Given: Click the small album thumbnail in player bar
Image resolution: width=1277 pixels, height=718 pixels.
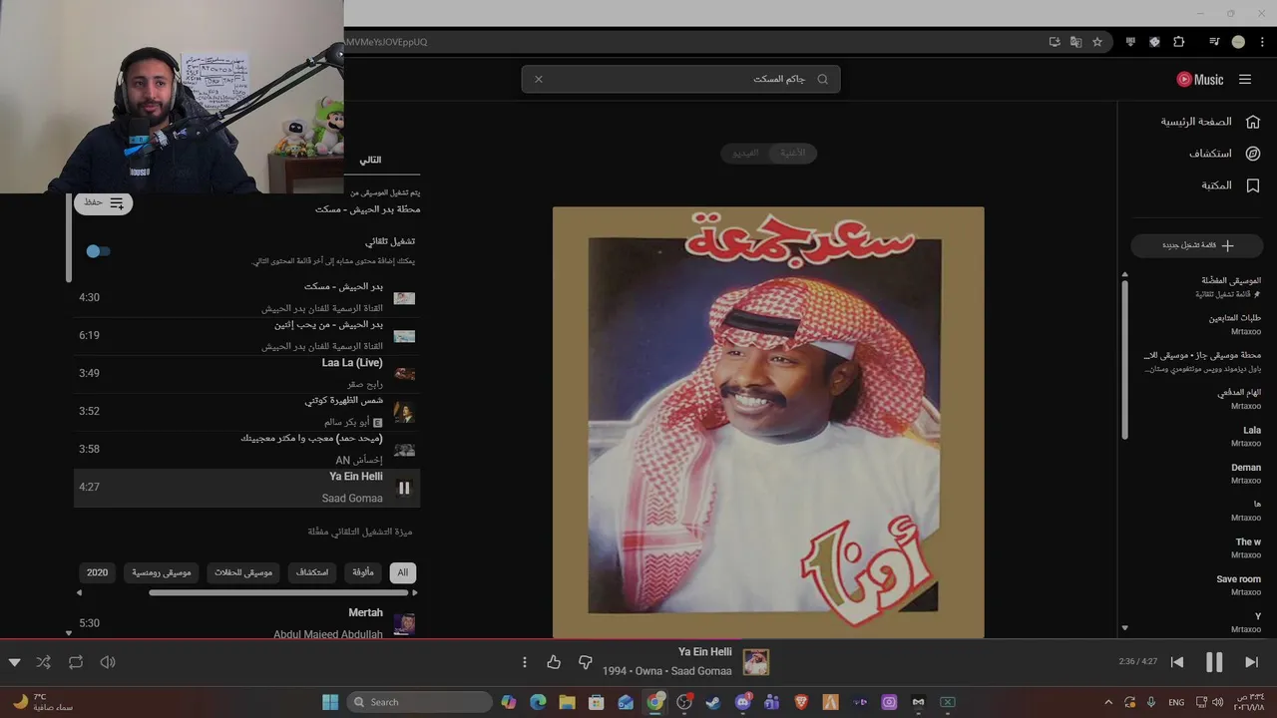Looking at the screenshot, I should (x=756, y=662).
